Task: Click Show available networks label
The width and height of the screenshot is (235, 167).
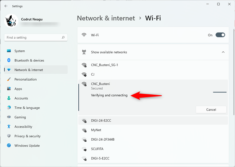Action: point(109,52)
